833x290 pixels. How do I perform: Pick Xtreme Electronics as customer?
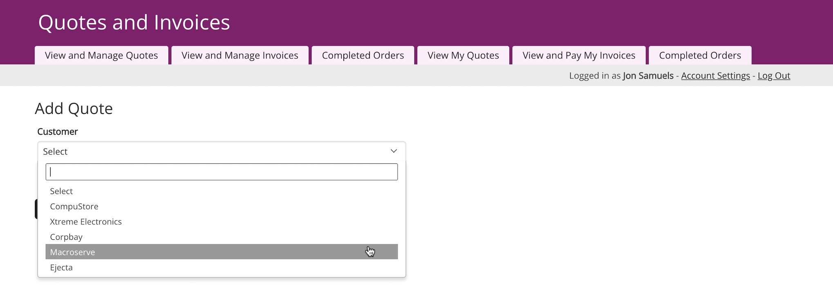click(x=222, y=221)
